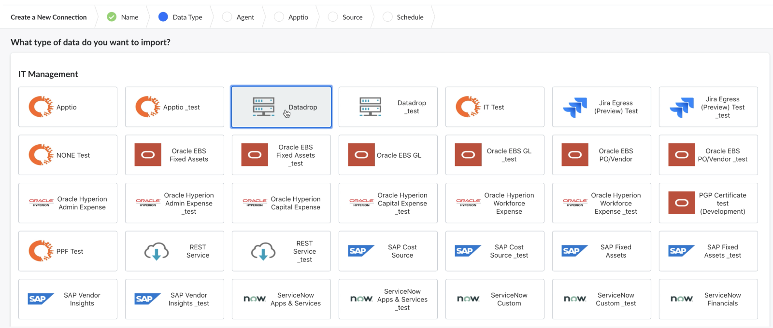Image resolution: width=773 pixels, height=328 pixels.
Task: Open the Source wizard step
Action: click(x=345, y=17)
